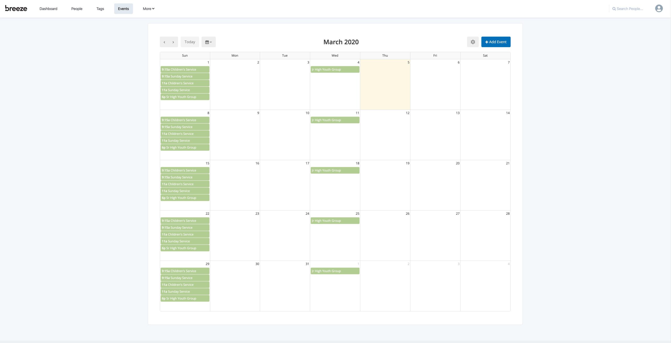671x343 pixels.
Task: Focus the Search People field
Action: (x=630, y=9)
